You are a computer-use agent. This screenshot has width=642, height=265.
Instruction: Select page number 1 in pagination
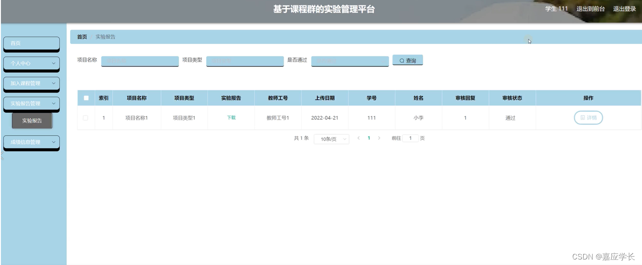(369, 138)
